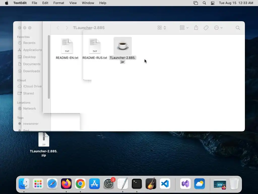Open the Edit menu
Viewport: 258px width, 194px height.
click(45, 3)
